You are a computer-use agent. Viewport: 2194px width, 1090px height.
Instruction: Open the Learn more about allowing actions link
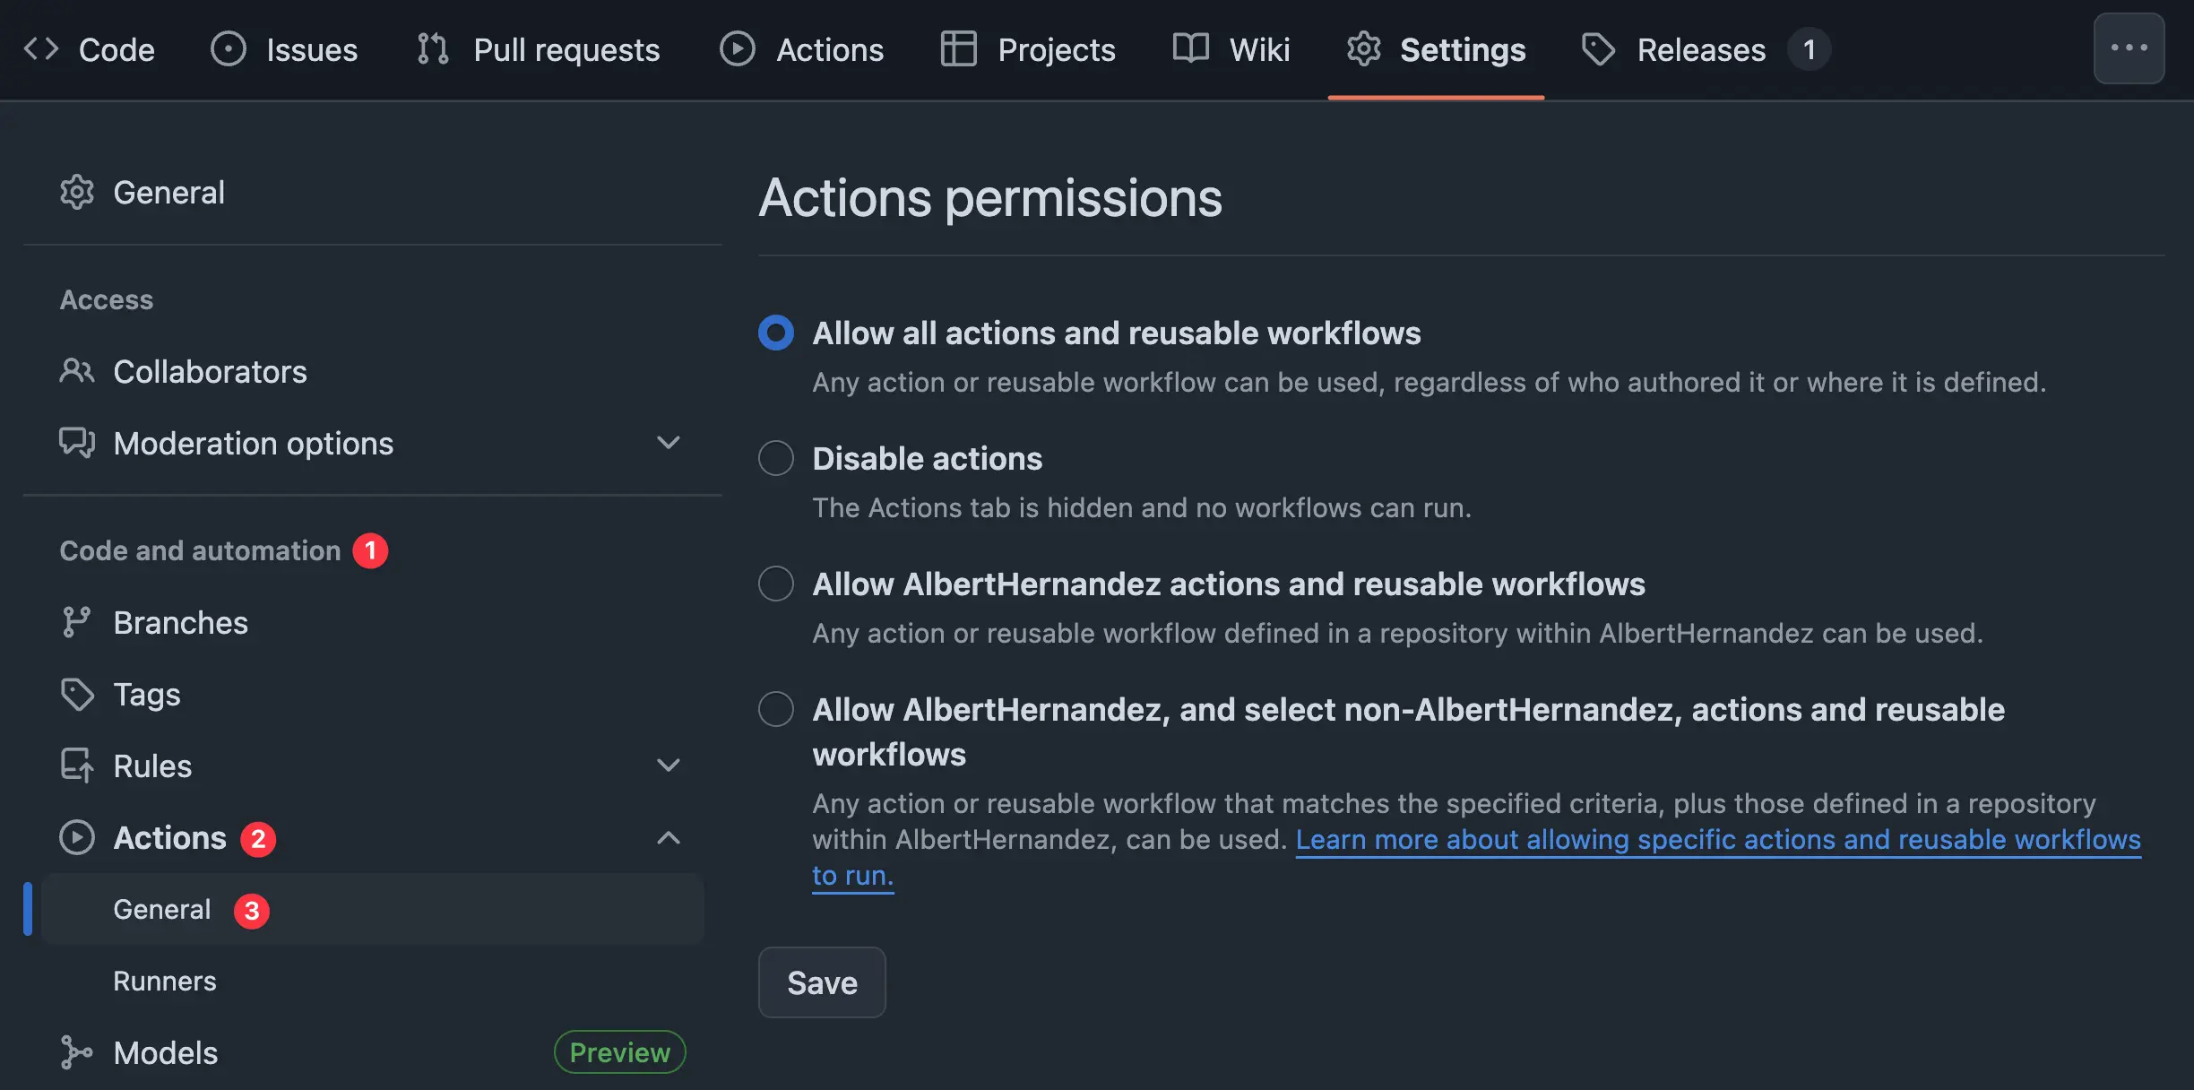point(1717,840)
